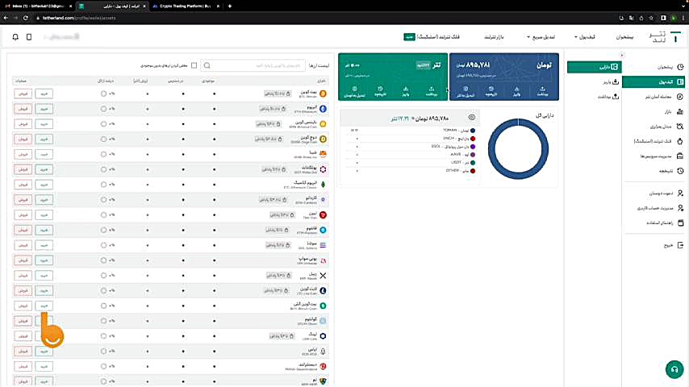The width and height of the screenshot is (689, 387).
Task: Open the support headset chat button
Action: pos(674,369)
